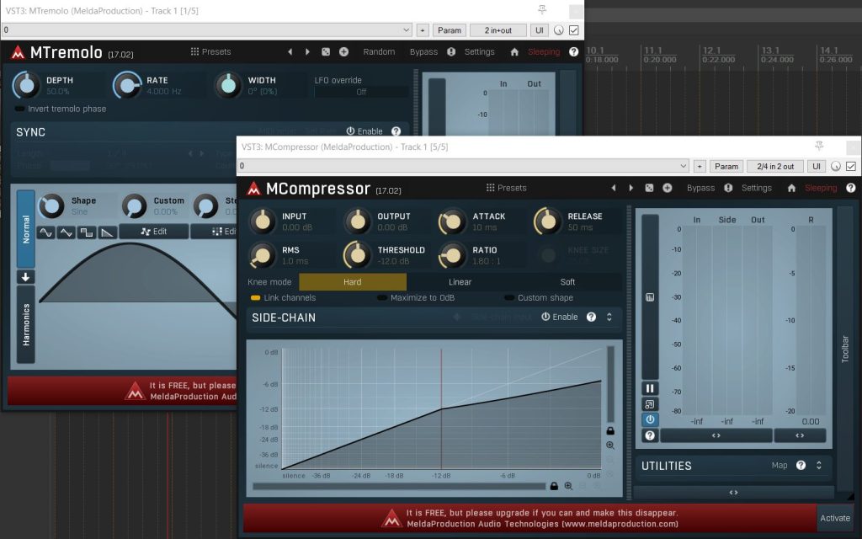Viewport: 862px width, 539px height.
Task: Click the meter popup window icon below pause
Action: 650,404
